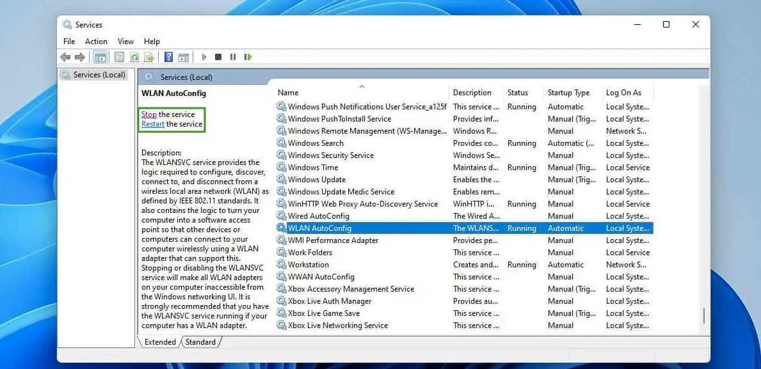This screenshot has width=761, height=369.
Task: Sort list by the Name column header
Action: pos(288,93)
